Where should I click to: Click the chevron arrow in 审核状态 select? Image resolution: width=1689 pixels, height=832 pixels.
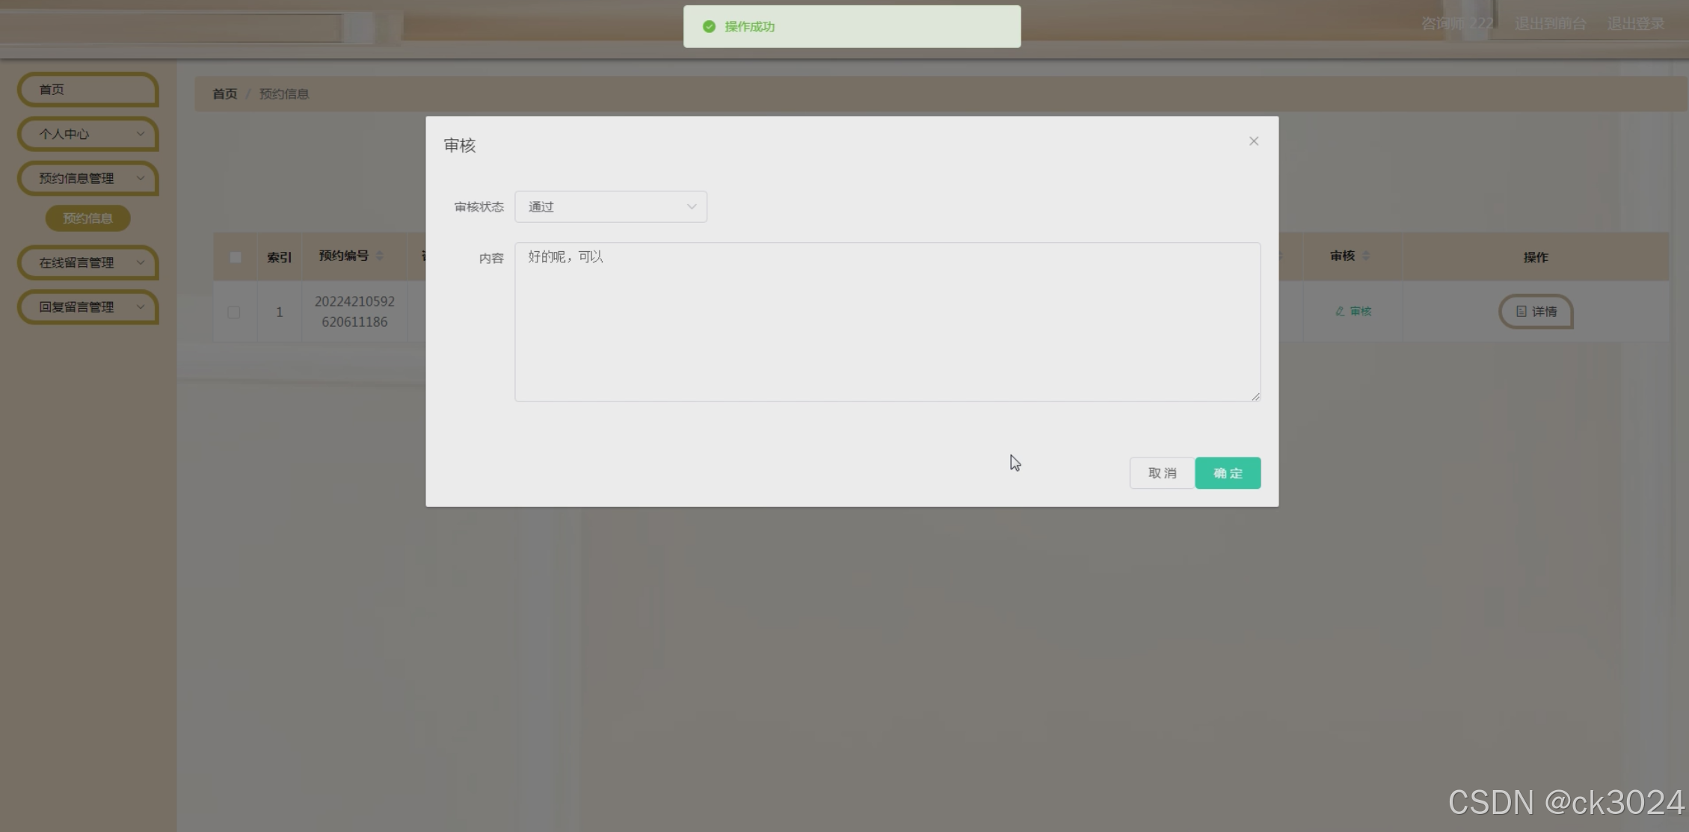pos(691,206)
